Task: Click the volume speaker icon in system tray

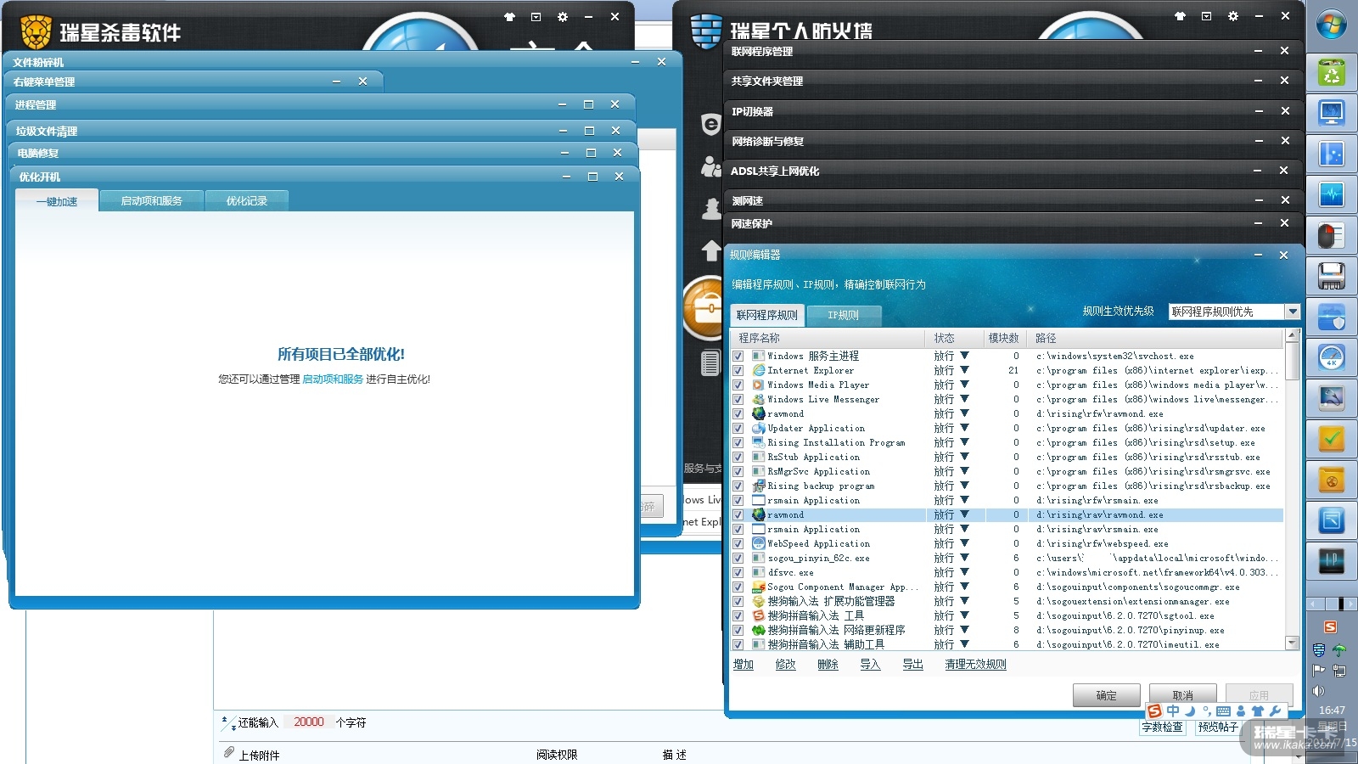Action: tap(1318, 691)
